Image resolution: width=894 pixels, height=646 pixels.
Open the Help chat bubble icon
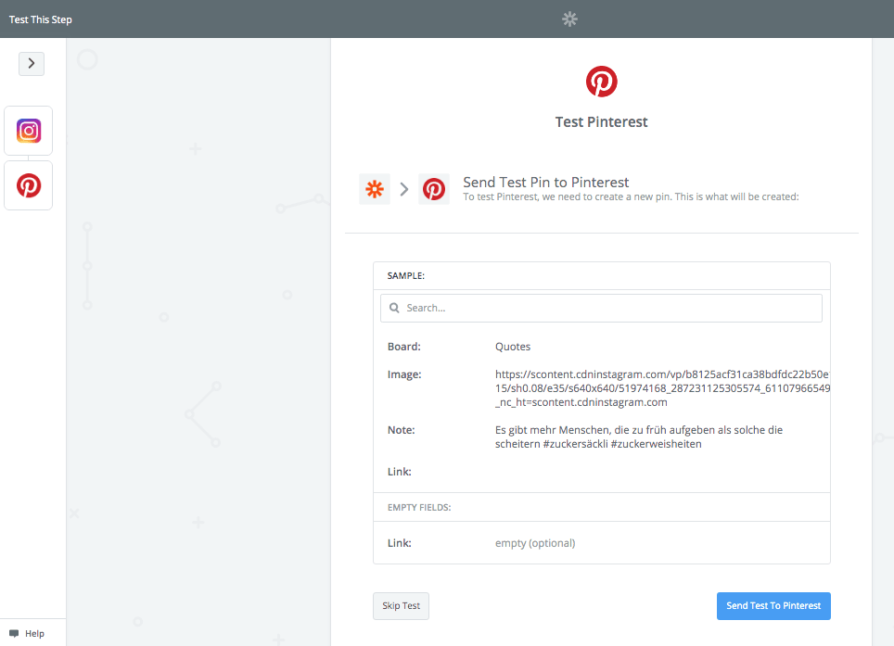coord(11,633)
